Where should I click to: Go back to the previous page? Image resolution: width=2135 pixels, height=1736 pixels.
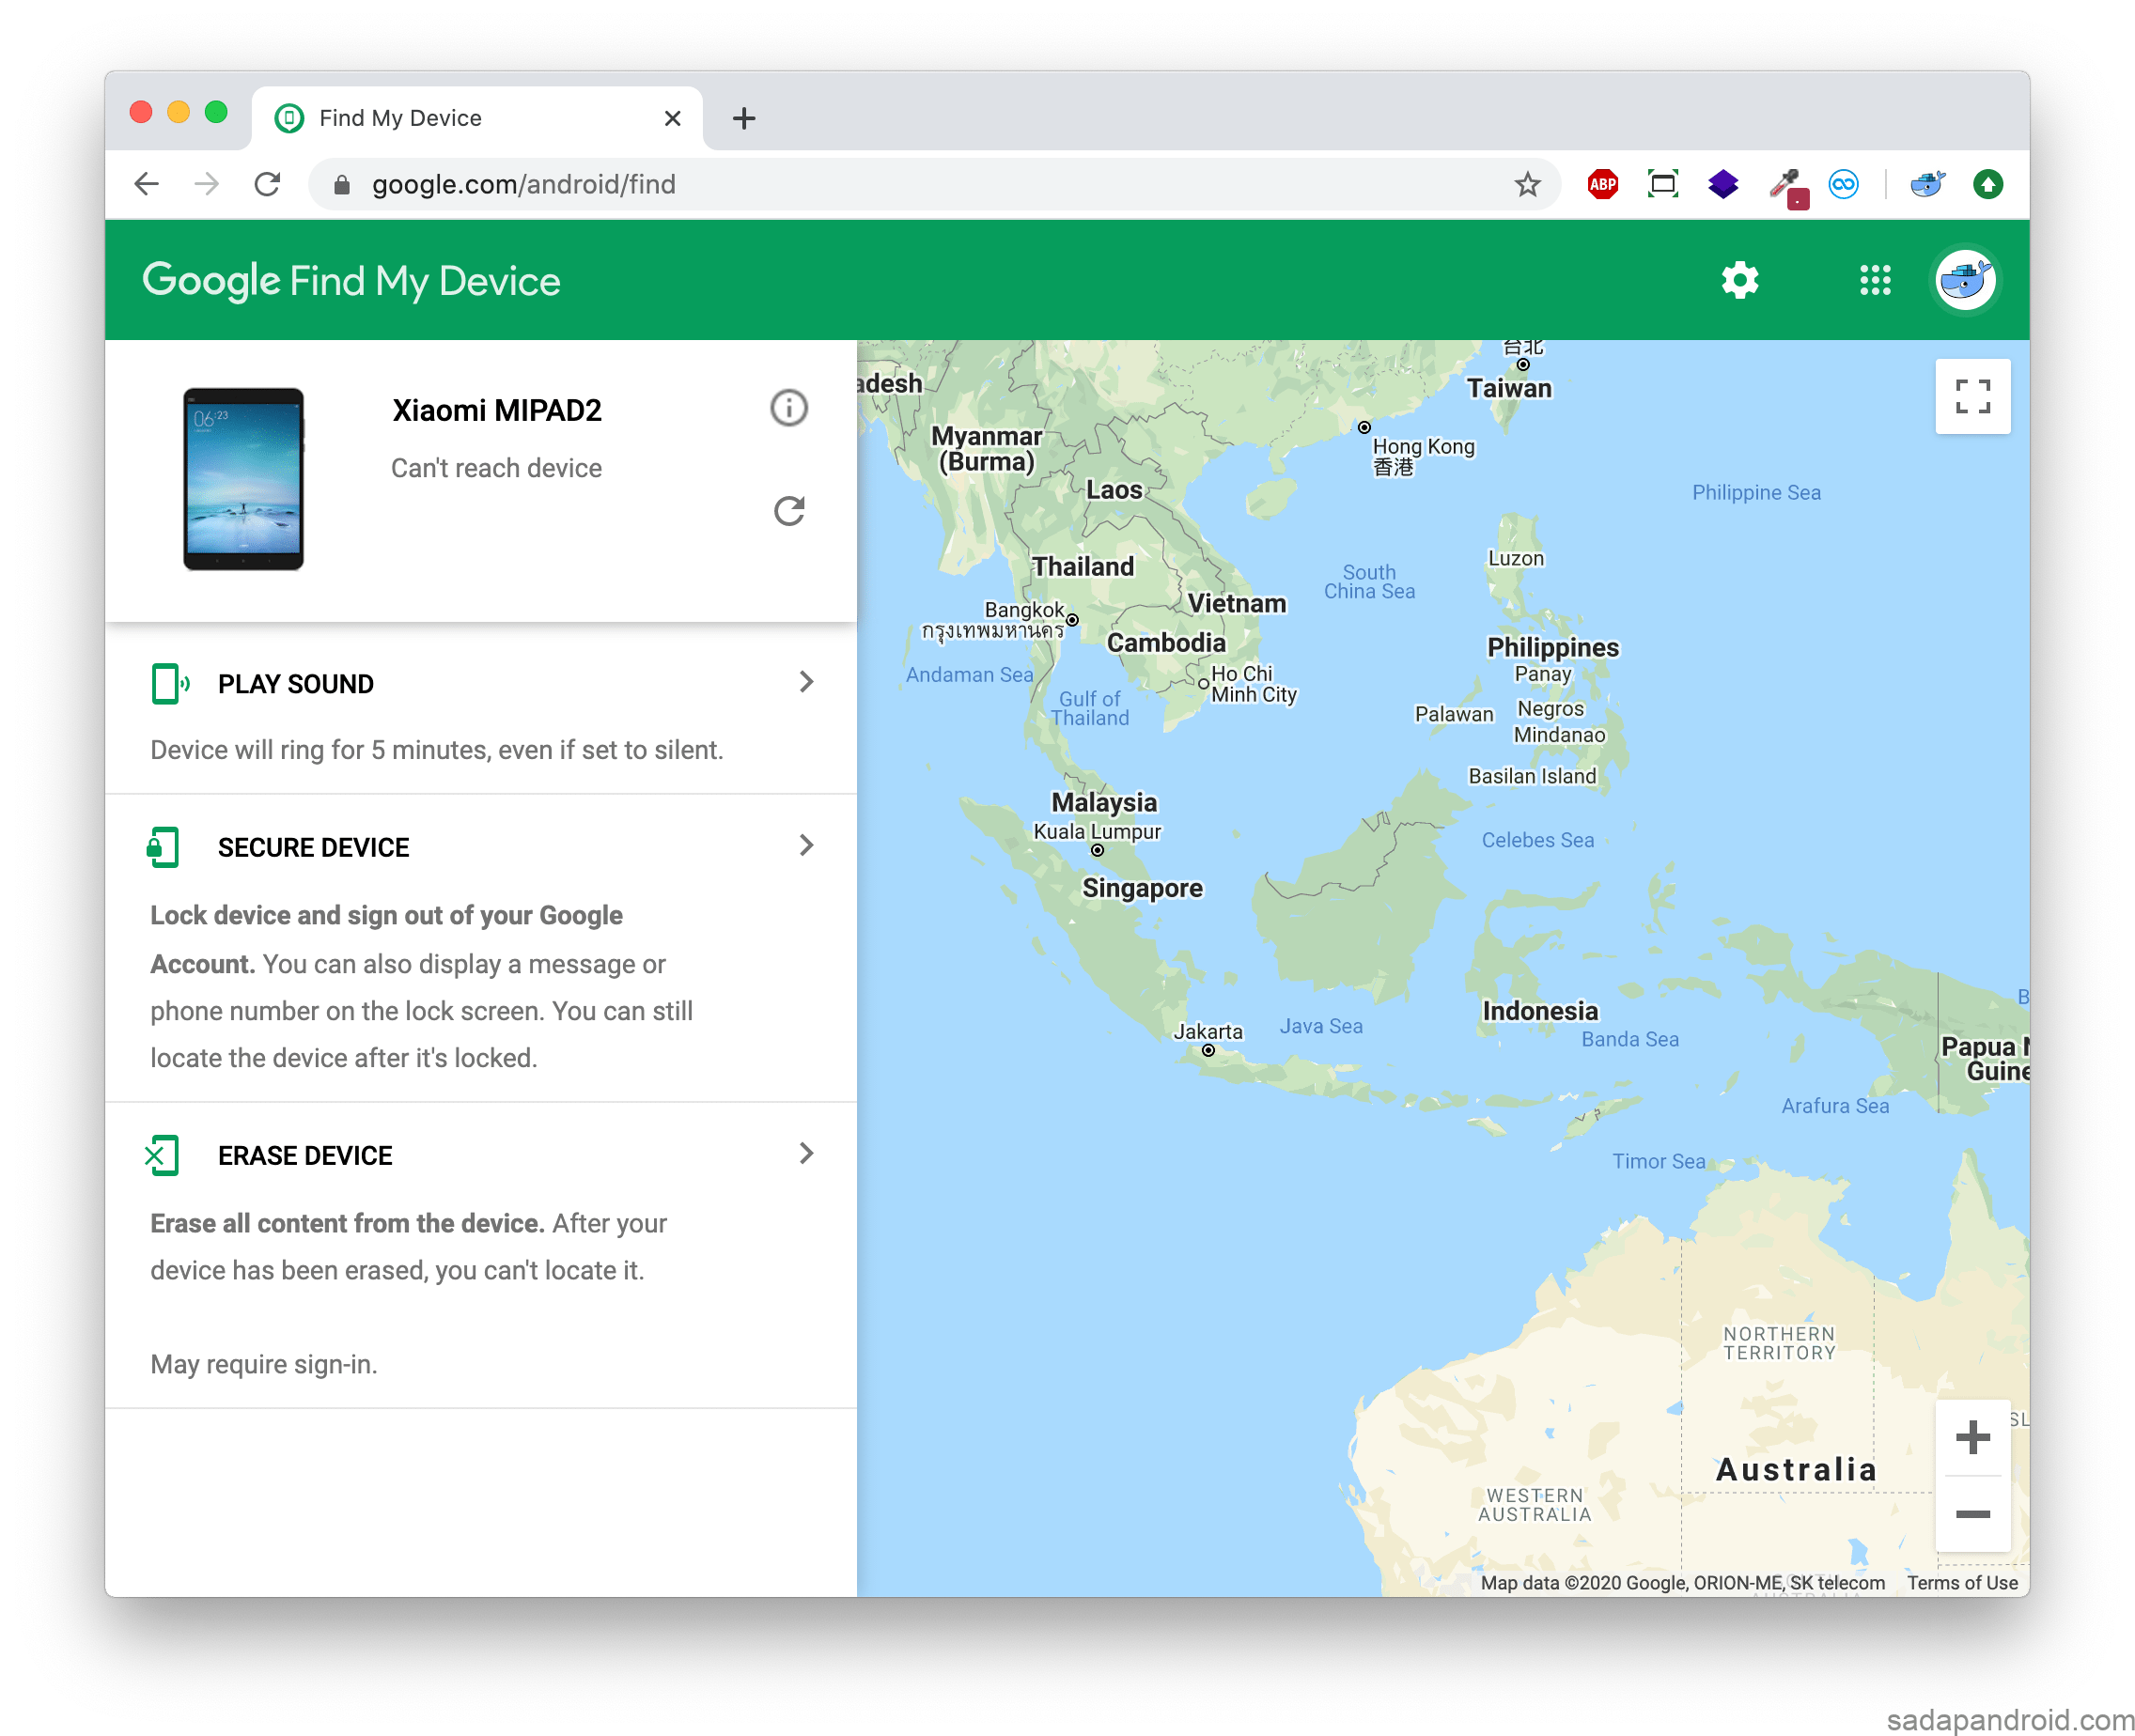[x=148, y=184]
